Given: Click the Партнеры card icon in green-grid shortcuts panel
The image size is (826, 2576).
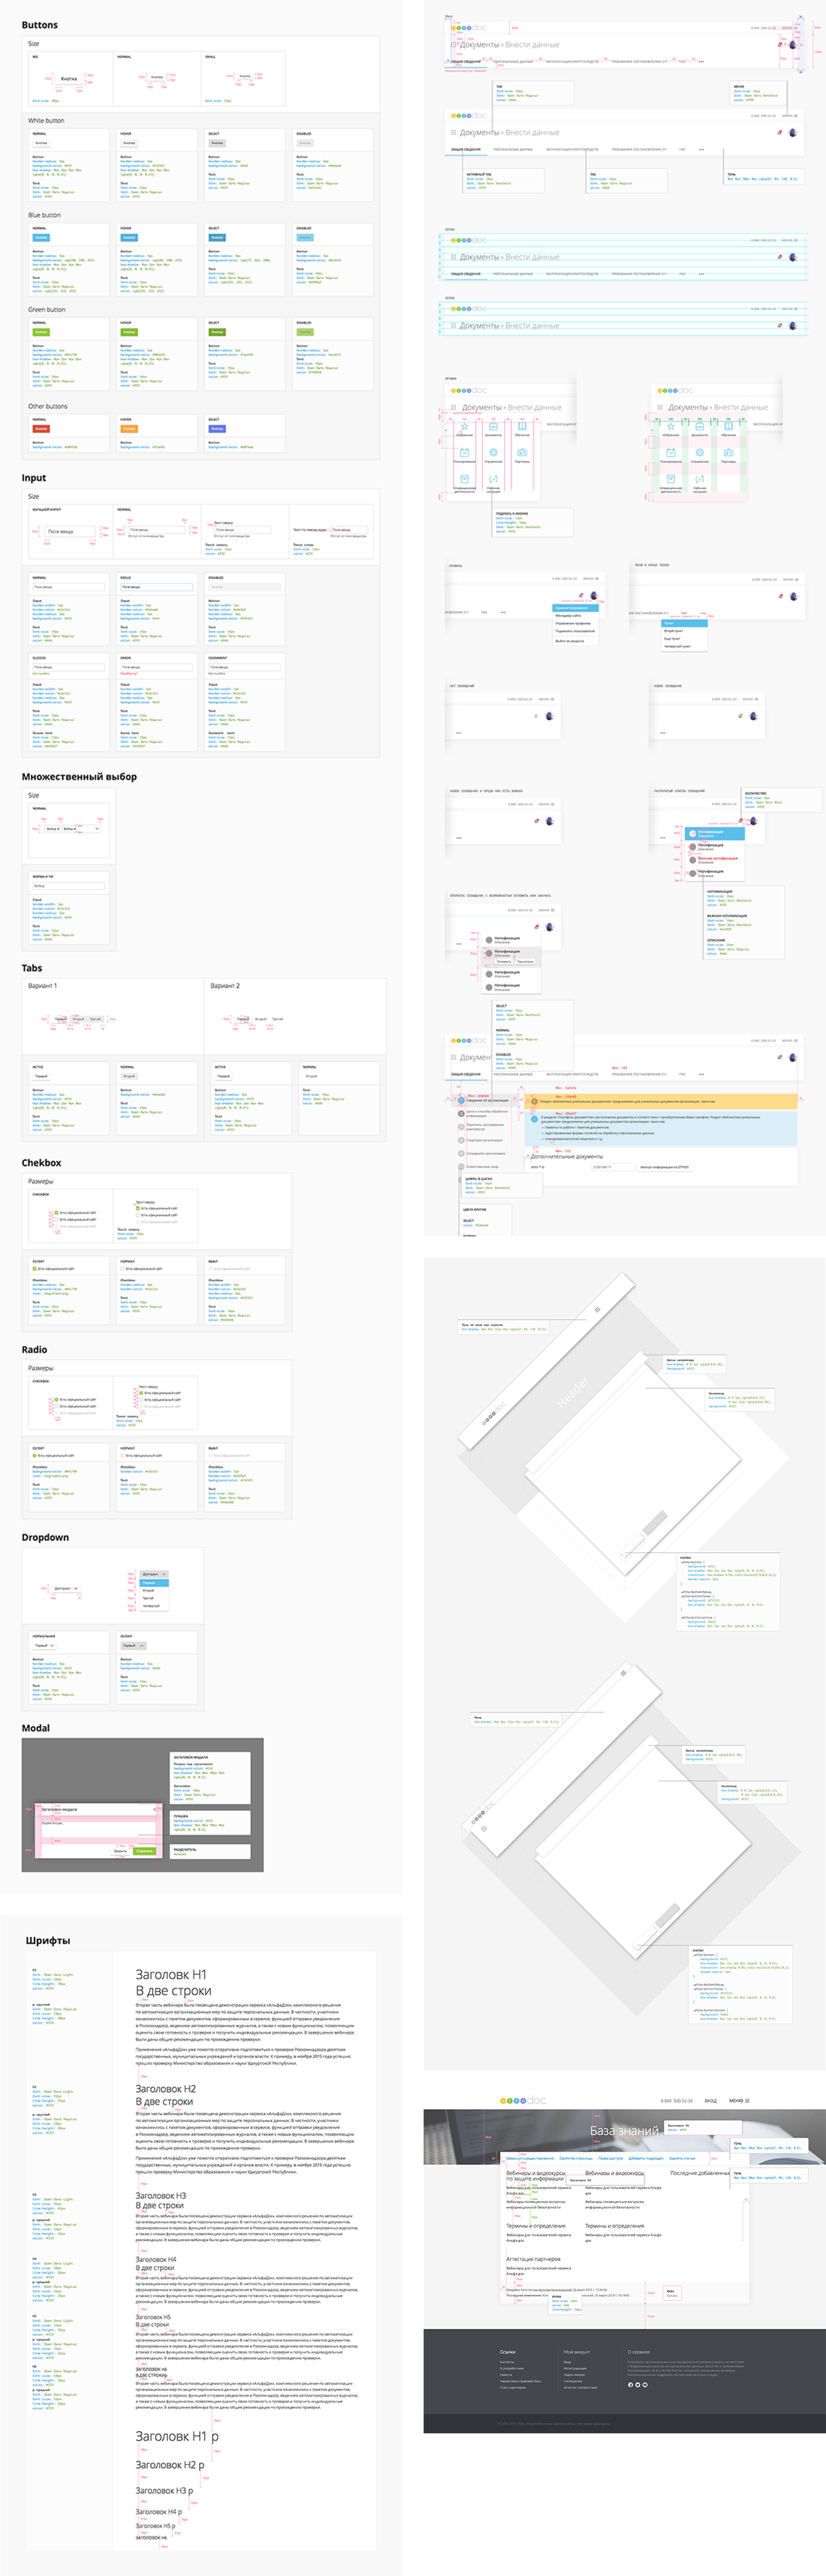Looking at the screenshot, I should pyautogui.click(x=728, y=452).
